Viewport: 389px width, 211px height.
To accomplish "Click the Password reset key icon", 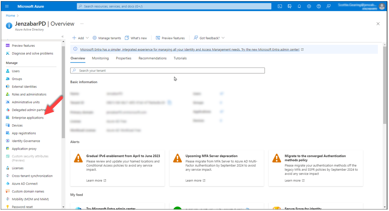I will click(8, 207).
